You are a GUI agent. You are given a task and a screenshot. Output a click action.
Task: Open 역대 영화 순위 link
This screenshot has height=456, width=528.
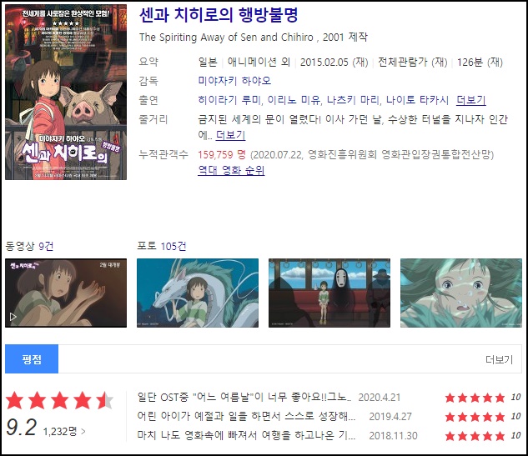(231, 170)
